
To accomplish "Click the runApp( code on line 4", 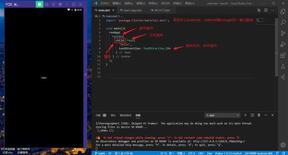I will pyautogui.click(x=115, y=32).
